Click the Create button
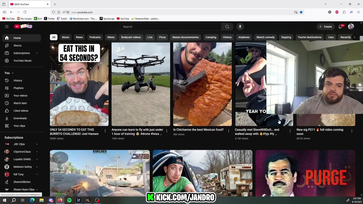Image resolution: width=363 pixels, height=204 pixels. [325, 27]
